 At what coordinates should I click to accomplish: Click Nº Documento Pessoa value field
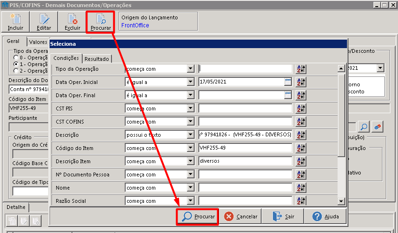pos(246,174)
